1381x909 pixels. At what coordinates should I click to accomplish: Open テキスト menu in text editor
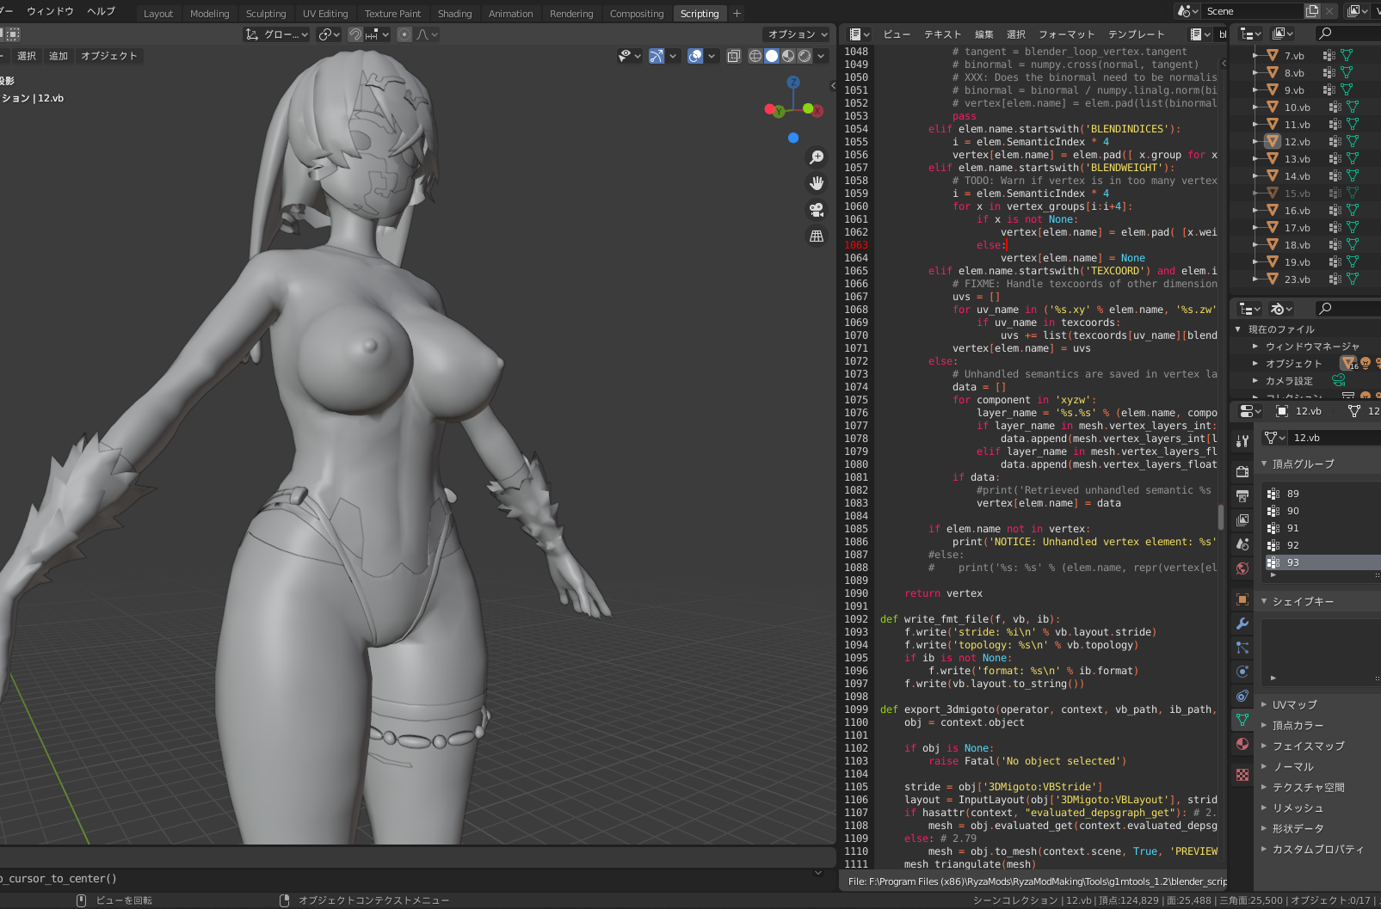tap(942, 34)
